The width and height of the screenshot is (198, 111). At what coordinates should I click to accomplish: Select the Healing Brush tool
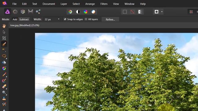click(x=4, y=104)
